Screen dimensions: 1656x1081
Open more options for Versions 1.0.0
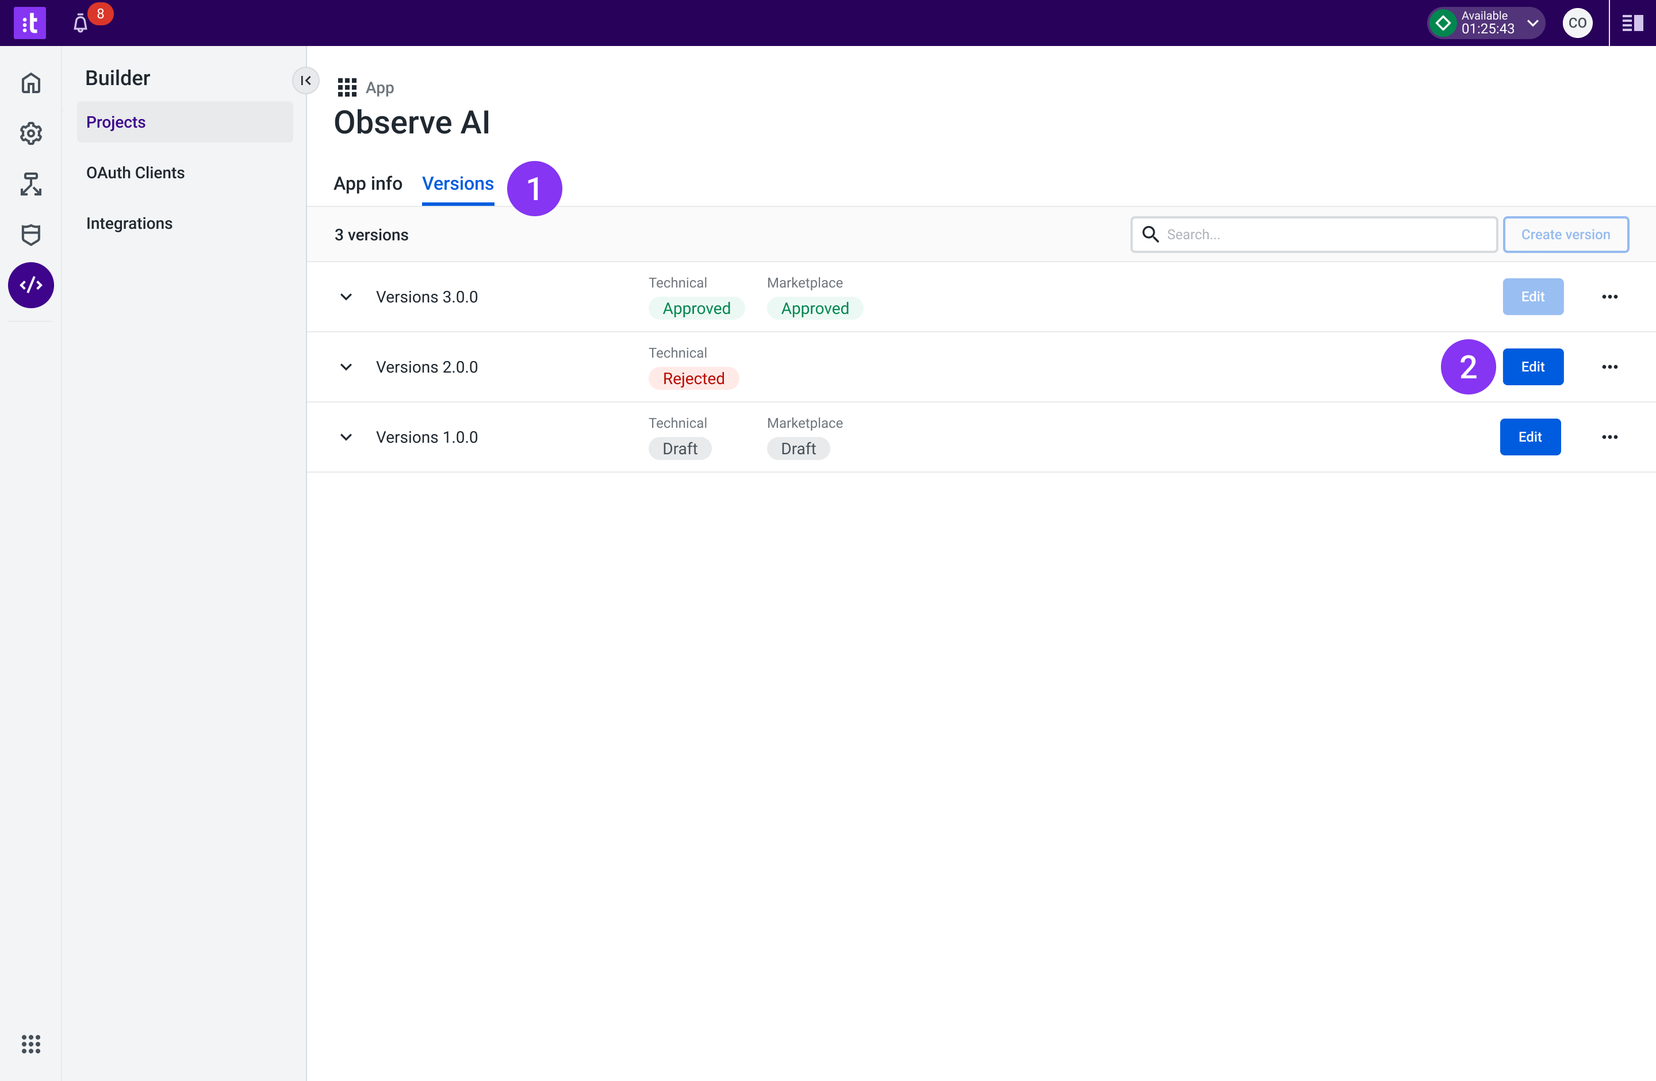click(x=1609, y=438)
